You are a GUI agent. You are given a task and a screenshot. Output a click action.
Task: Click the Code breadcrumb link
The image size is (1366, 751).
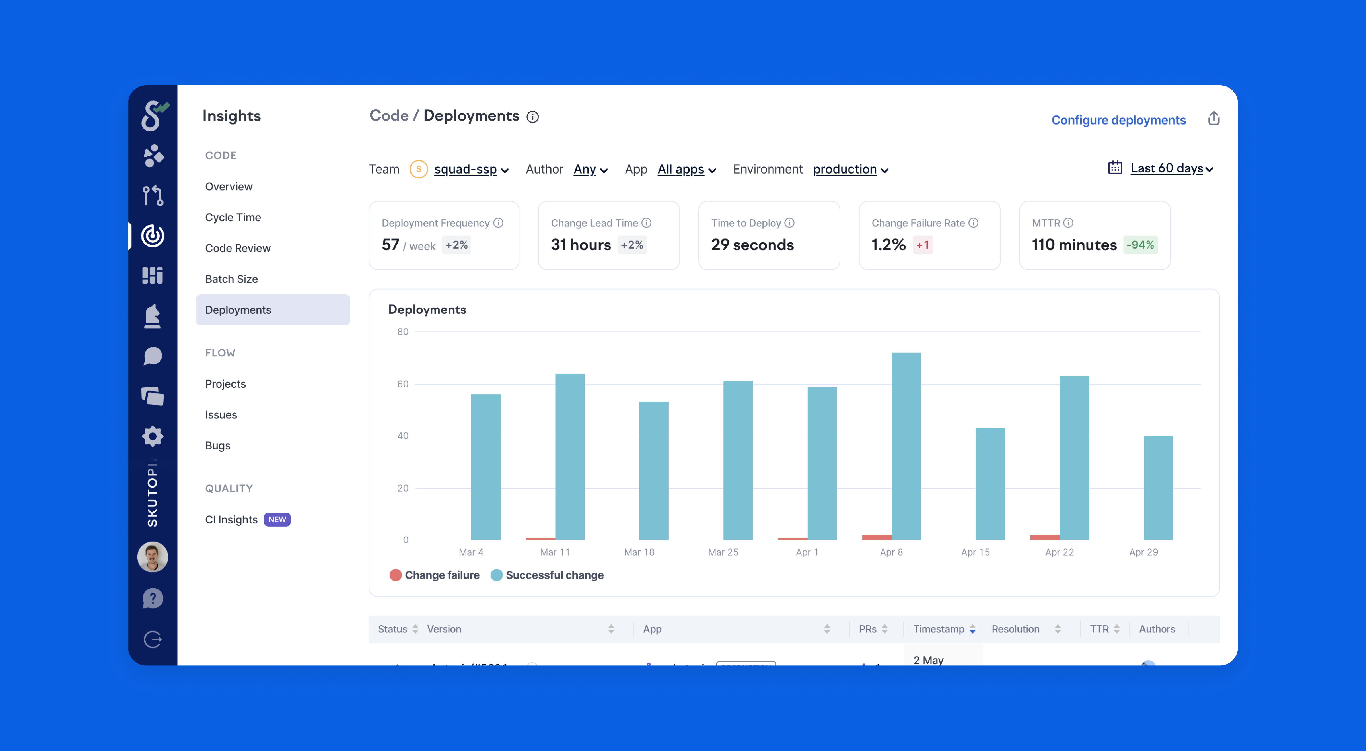pos(389,115)
